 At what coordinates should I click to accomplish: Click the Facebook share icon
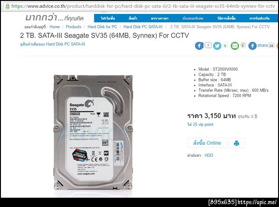(199, 46)
